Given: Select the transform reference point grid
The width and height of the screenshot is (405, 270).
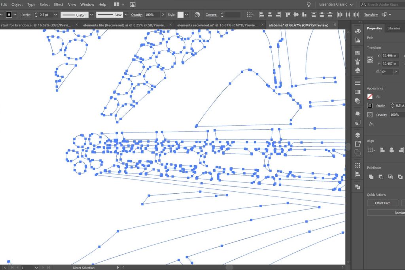Looking at the screenshot, I should 370,60.
